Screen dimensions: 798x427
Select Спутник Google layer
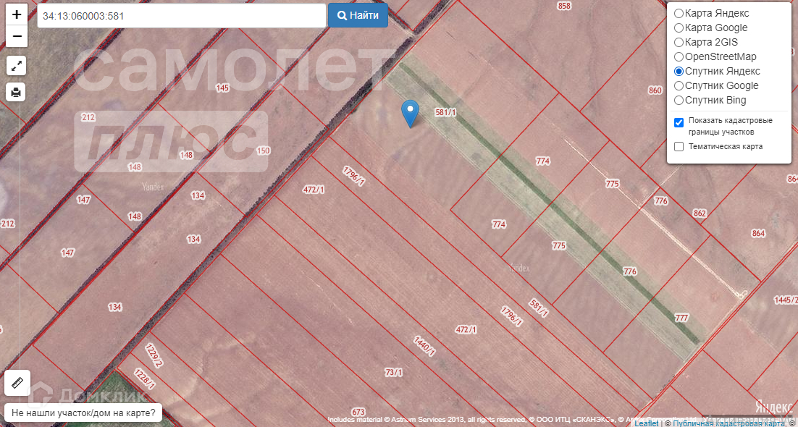pyautogui.click(x=679, y=85)
